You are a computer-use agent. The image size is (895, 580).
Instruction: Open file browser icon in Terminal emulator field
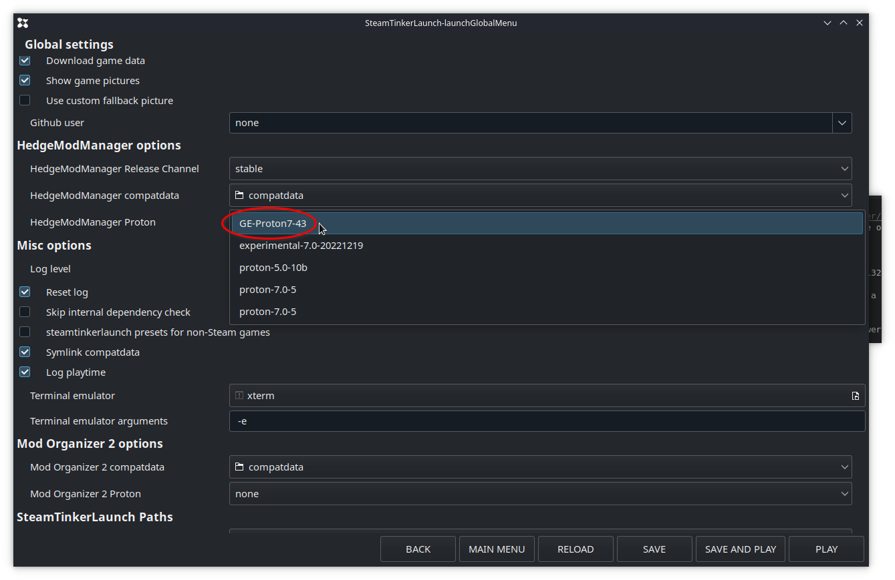tap(856, 396)
